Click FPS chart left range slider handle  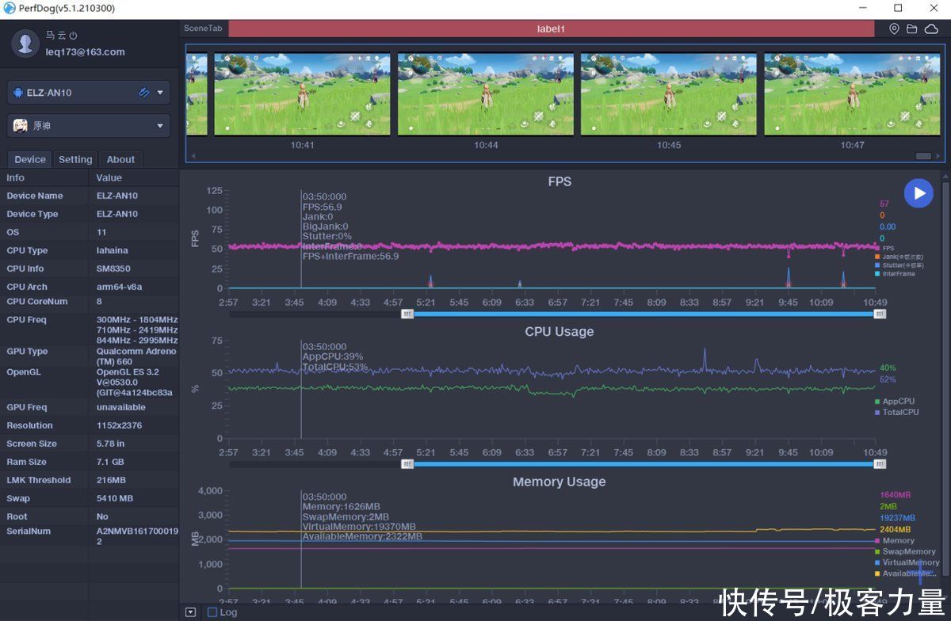407,314
